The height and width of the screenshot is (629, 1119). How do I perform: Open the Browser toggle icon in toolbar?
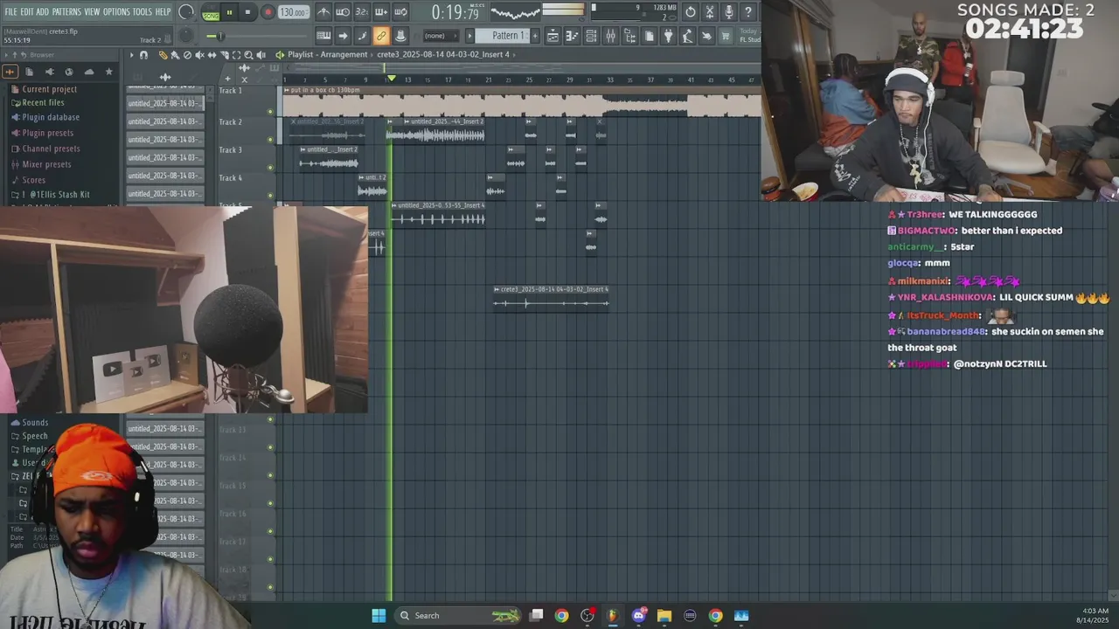click(x=629, y=36)
